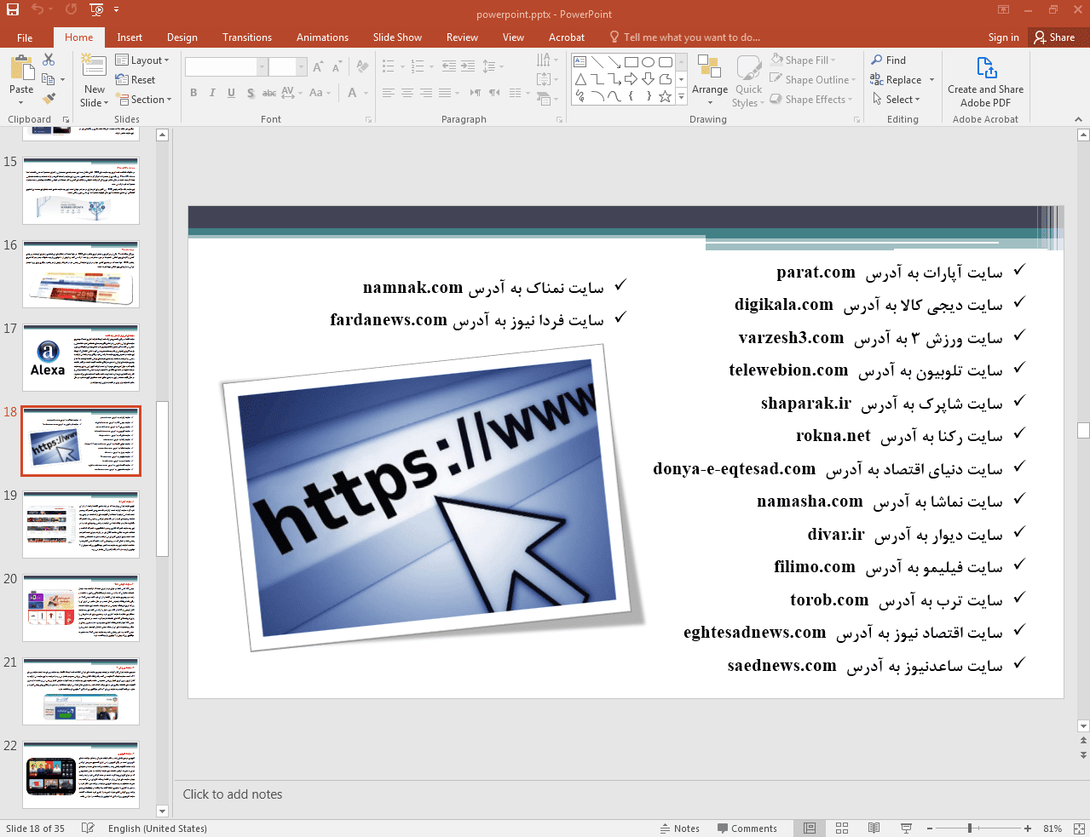Switch to the Design tab
This screenshot has height=837, width=1090.
point(182,37)
